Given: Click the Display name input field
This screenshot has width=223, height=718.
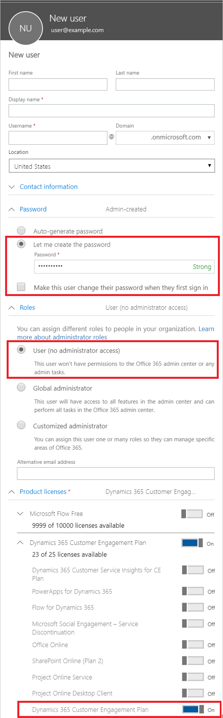Looking at the screenshot, I should click(x=111, y=111).
